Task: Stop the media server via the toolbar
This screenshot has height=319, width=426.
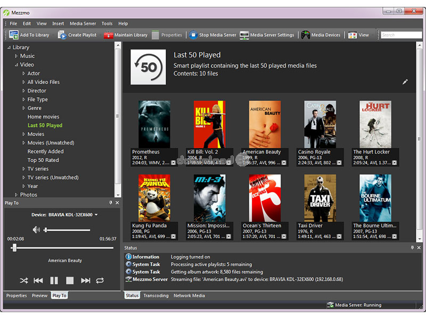Action: coord(193,35)
